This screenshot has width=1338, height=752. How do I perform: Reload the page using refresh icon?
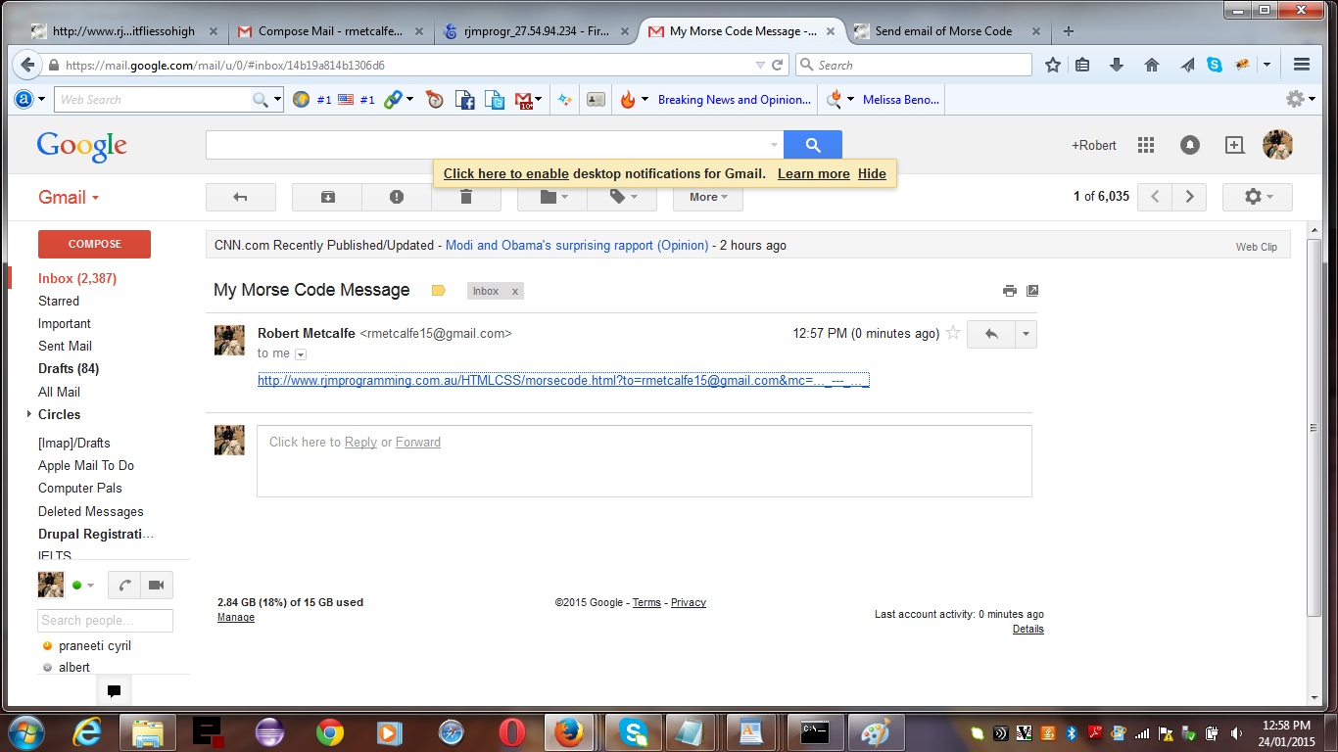777,65
